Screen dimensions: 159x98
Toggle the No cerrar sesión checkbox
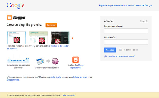(120, 50)
